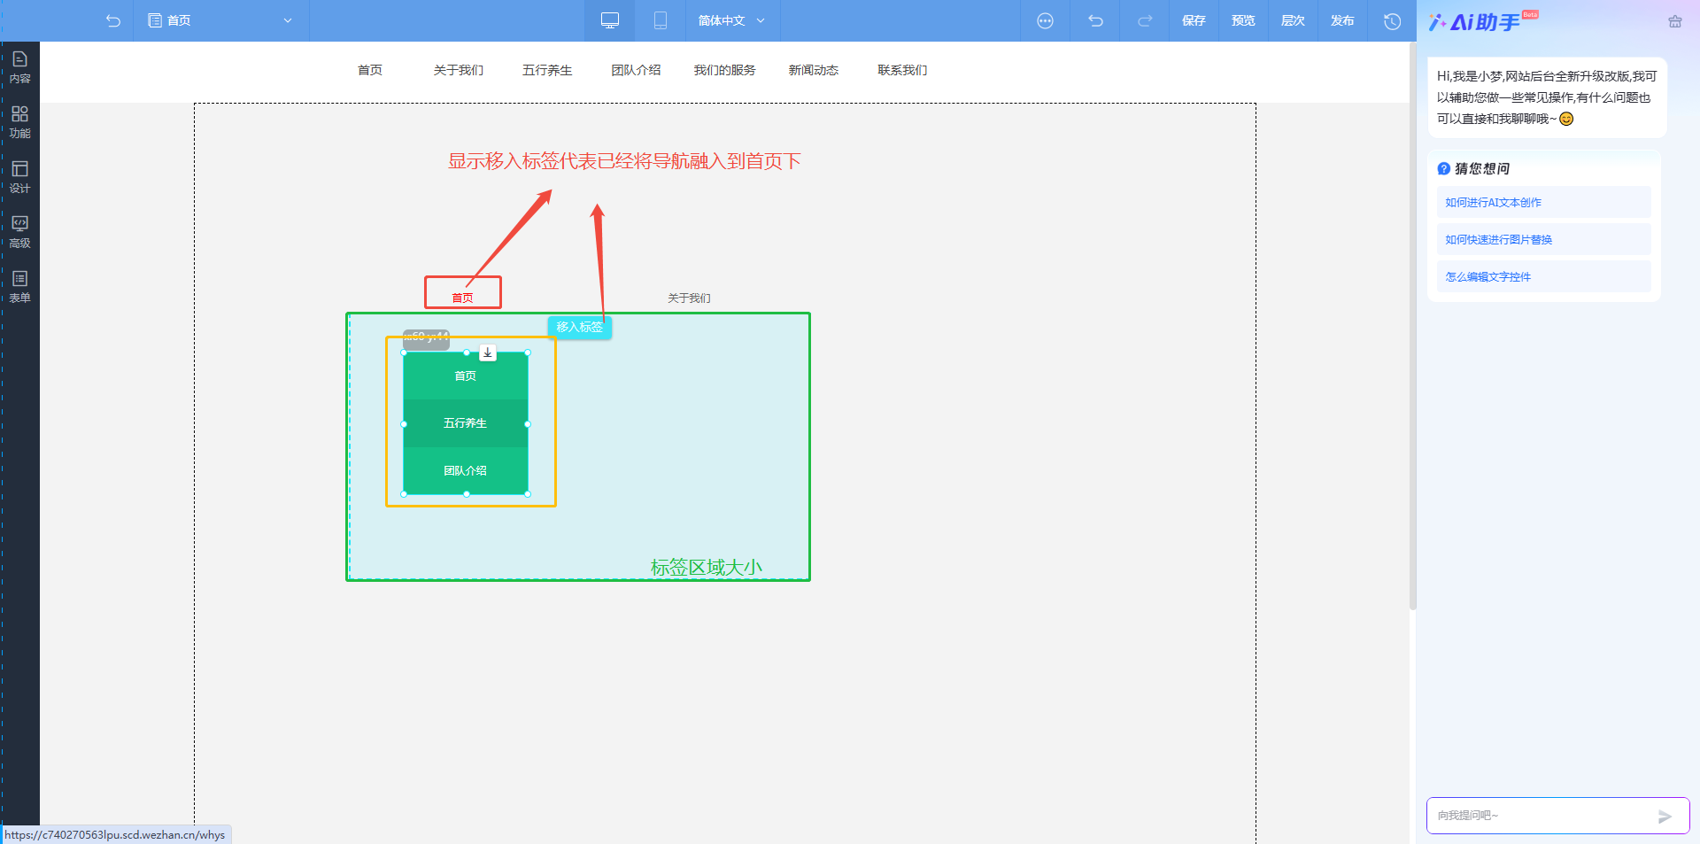Open the more options ellipsis icon
The height and width of the screenshot is (844, 1700).
click(x=1045, y=20)
